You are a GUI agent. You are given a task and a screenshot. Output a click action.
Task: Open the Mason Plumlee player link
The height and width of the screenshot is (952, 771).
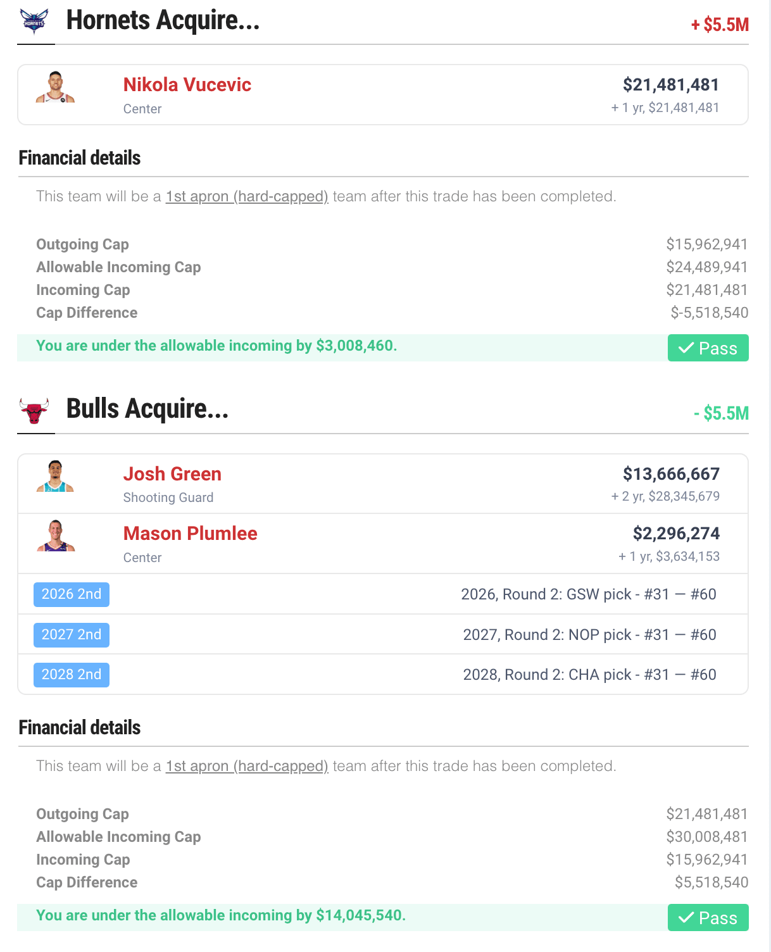point(190,533)
